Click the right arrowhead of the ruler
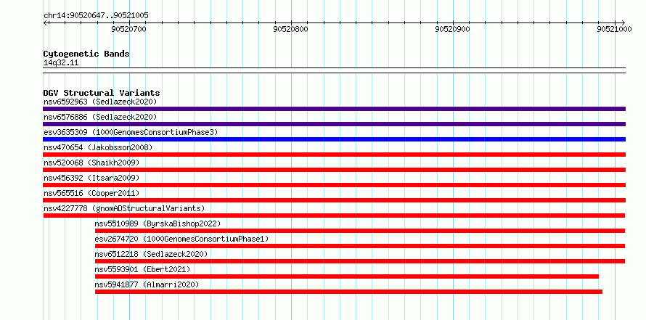The image size is (646, 320). pos(623,22)
